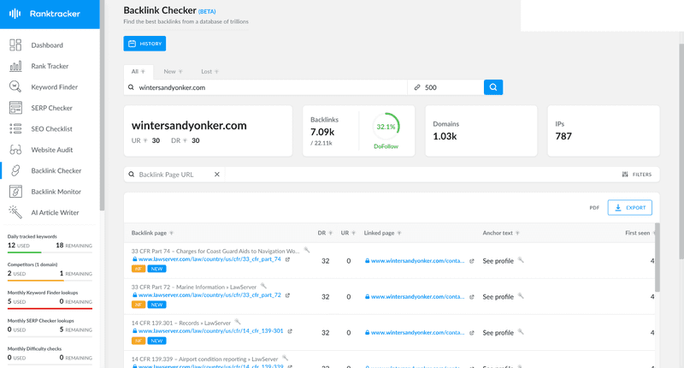684x368 pixels.
Task: Clear the Backlink Page URL filter
Action: tap(217, 175)
